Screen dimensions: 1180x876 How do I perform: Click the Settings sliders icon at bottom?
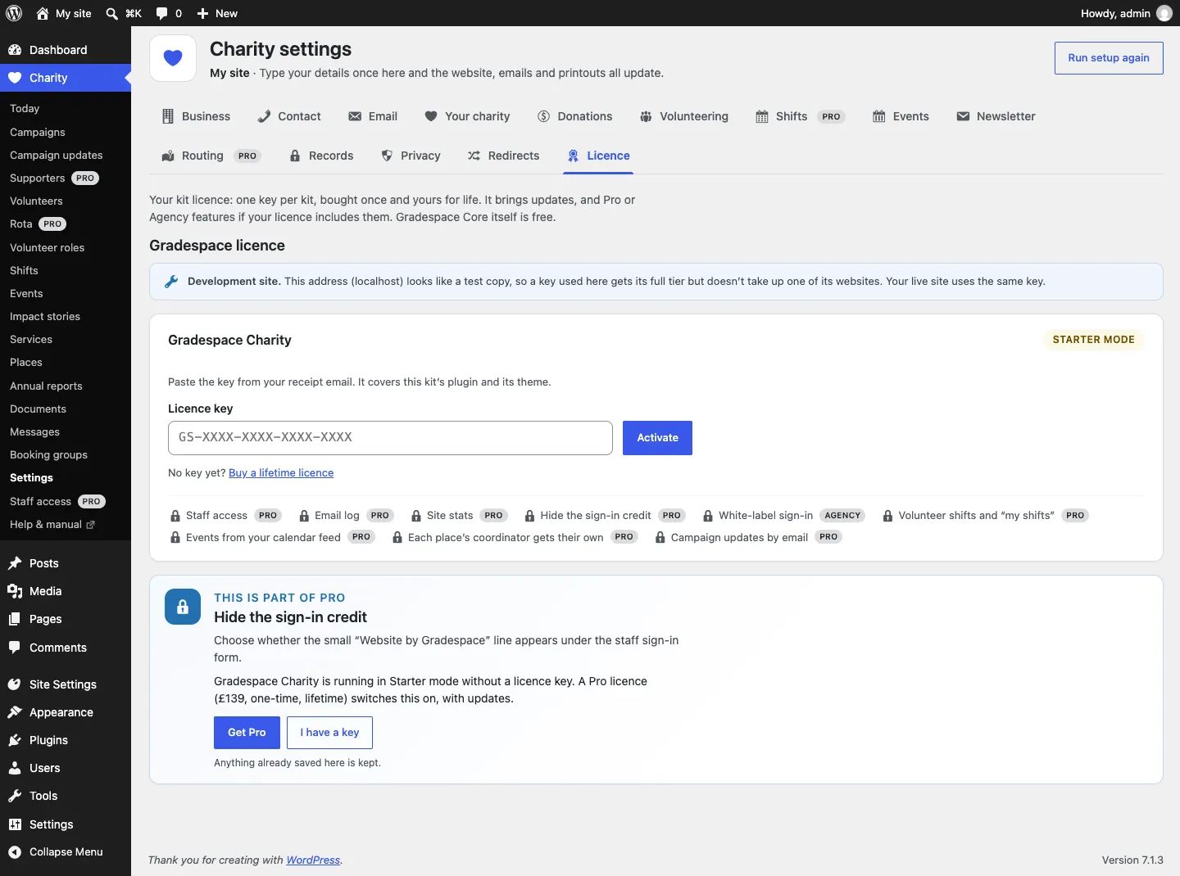(x=15, y=824)
